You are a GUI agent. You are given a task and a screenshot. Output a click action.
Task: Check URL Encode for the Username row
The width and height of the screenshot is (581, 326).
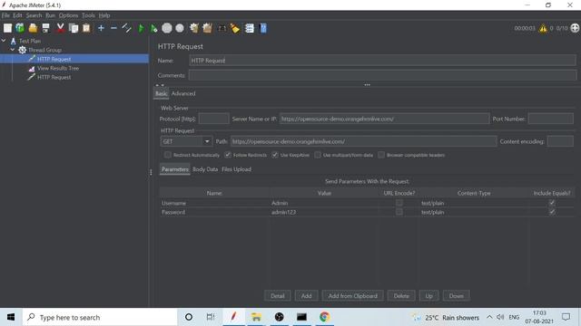[x=399, y=203]
